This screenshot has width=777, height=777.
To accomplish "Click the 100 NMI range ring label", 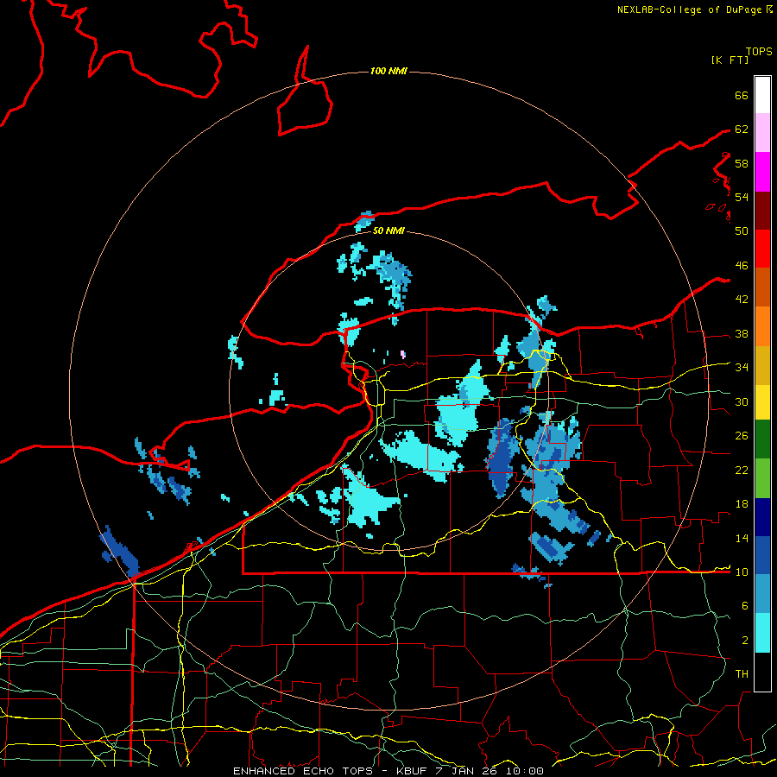I will coord(388,72).
